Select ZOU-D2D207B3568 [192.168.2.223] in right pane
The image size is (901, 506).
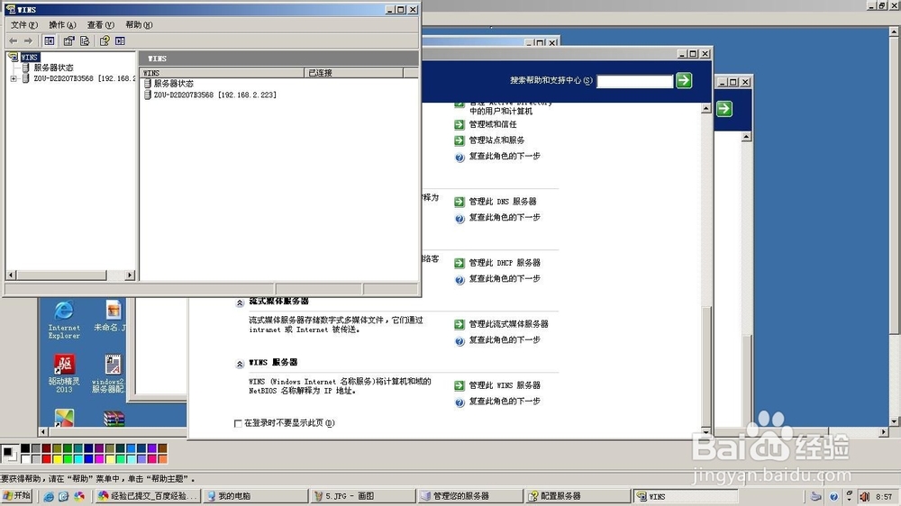pyautogui.click(x=215, y=95)
